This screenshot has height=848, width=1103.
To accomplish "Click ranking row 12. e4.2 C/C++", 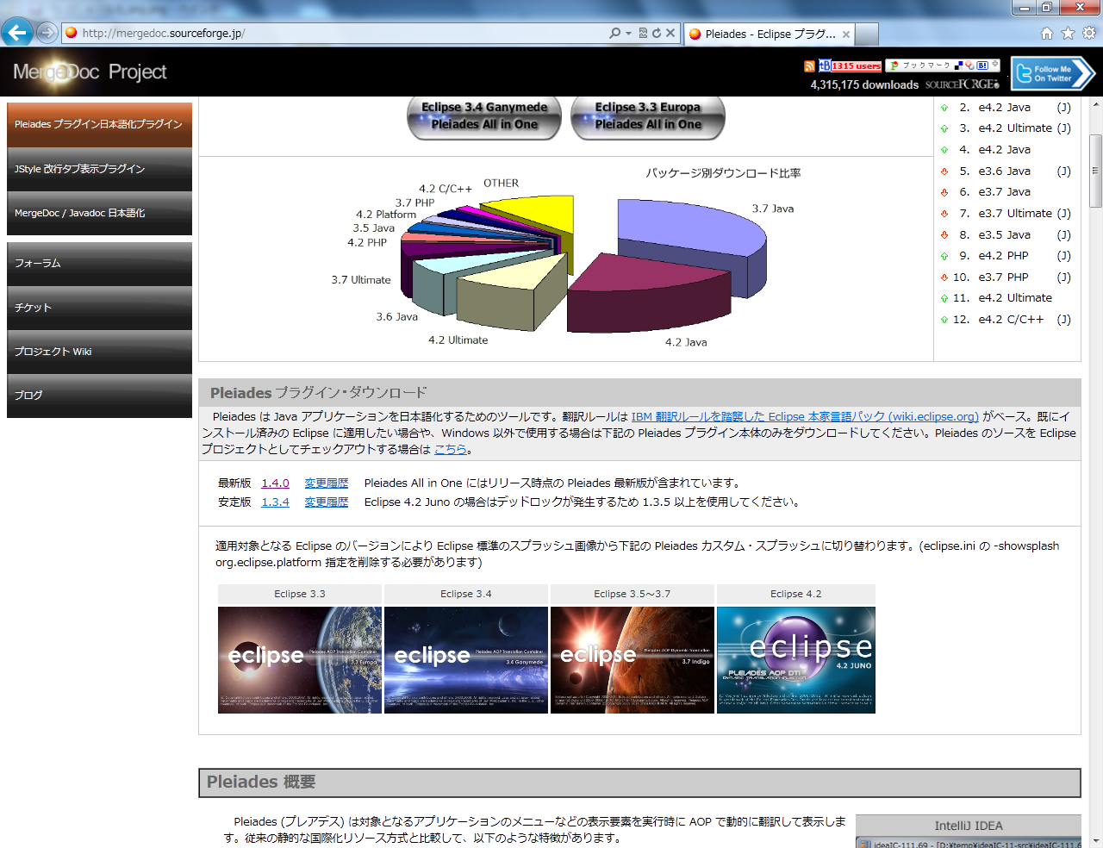I will (1006, 320).
